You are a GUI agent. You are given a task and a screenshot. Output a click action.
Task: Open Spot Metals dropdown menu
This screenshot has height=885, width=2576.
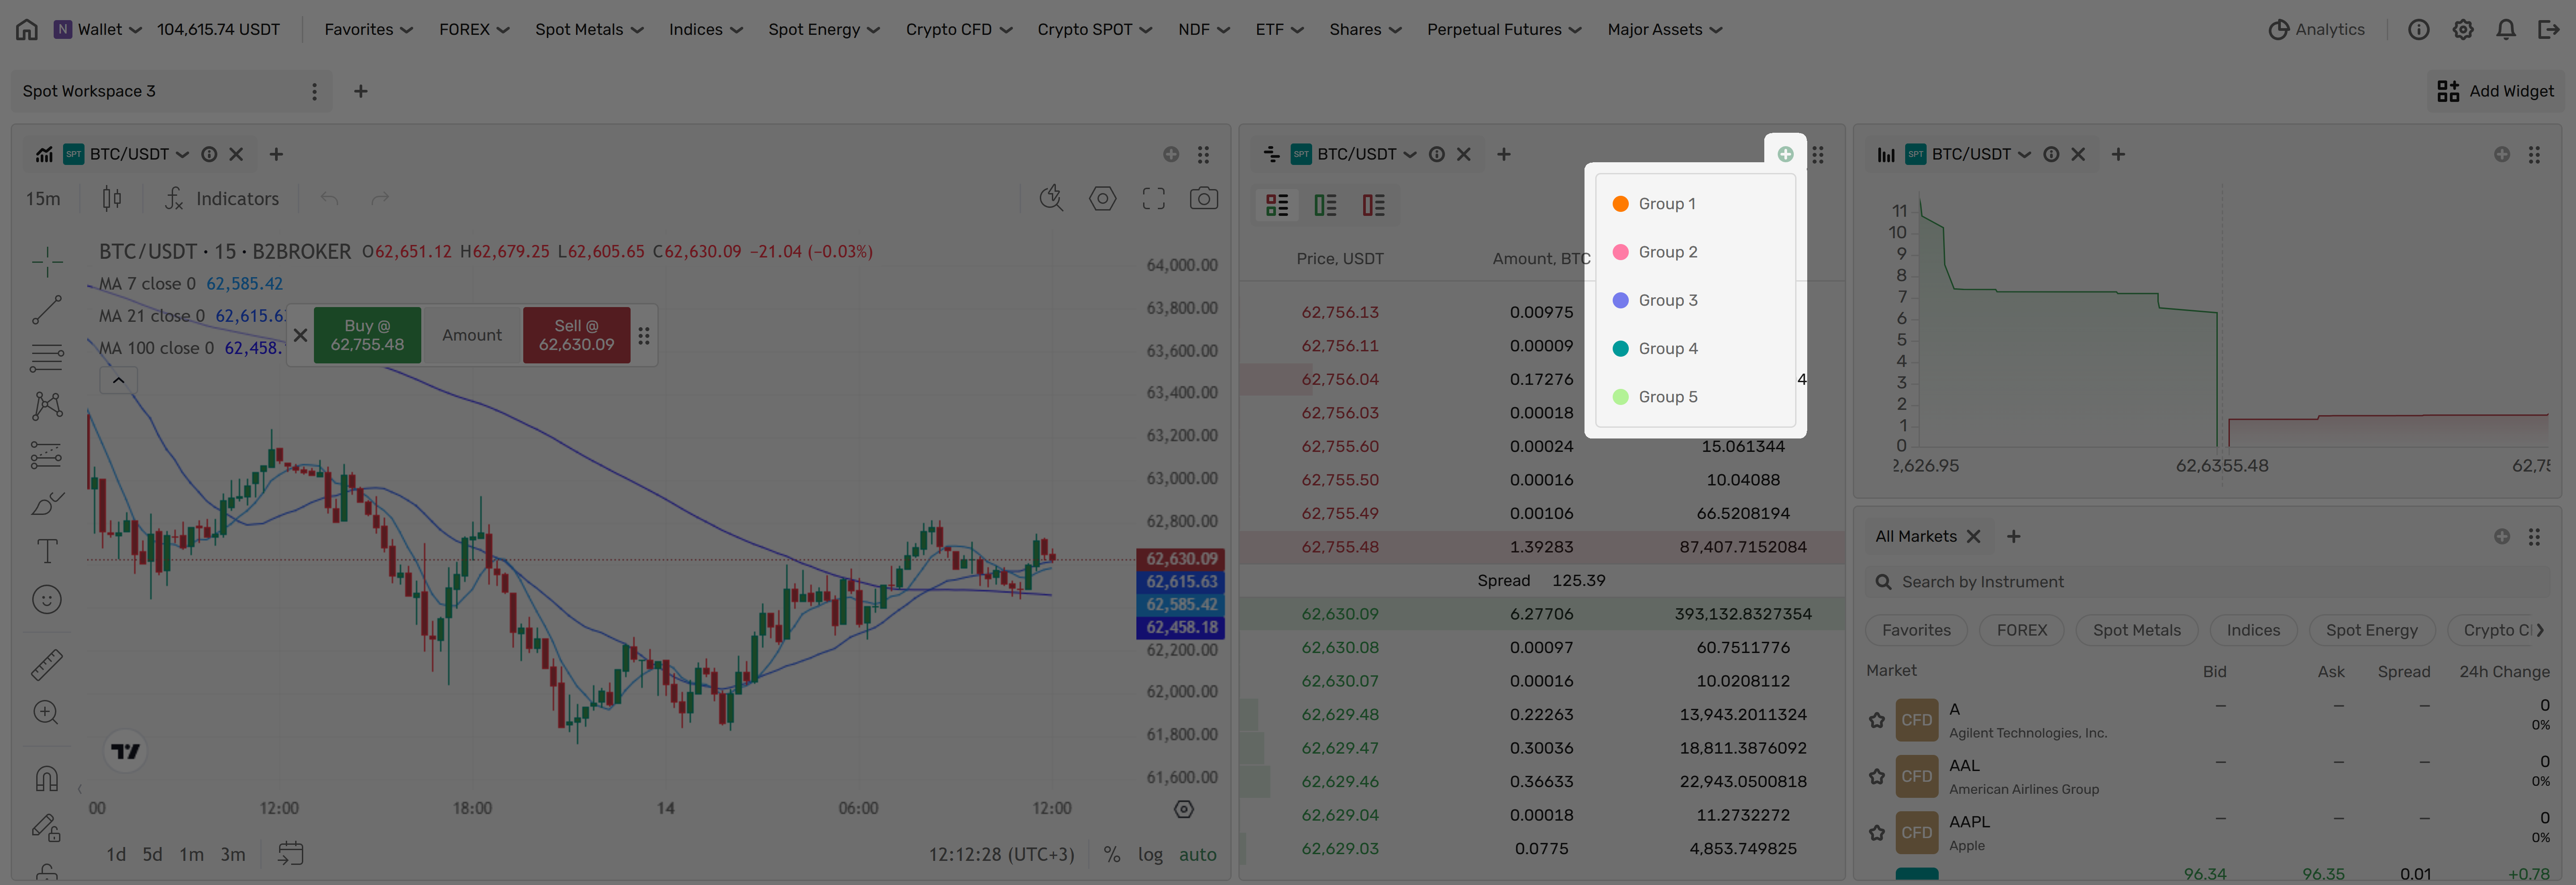(x=589, y=29)
